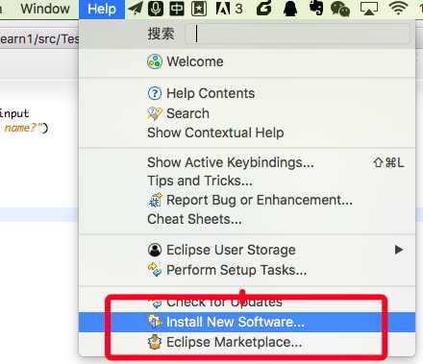
Task: Open the Wi-Fi menu bar icon
Action: click(x=398, y=9)
